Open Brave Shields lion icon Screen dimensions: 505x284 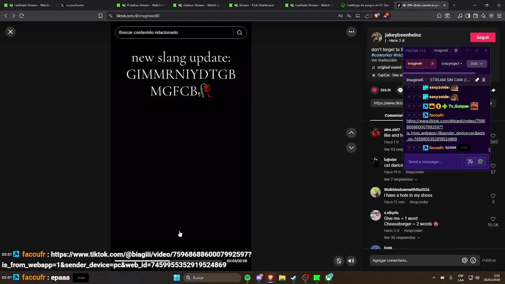[x=376, y=16]
